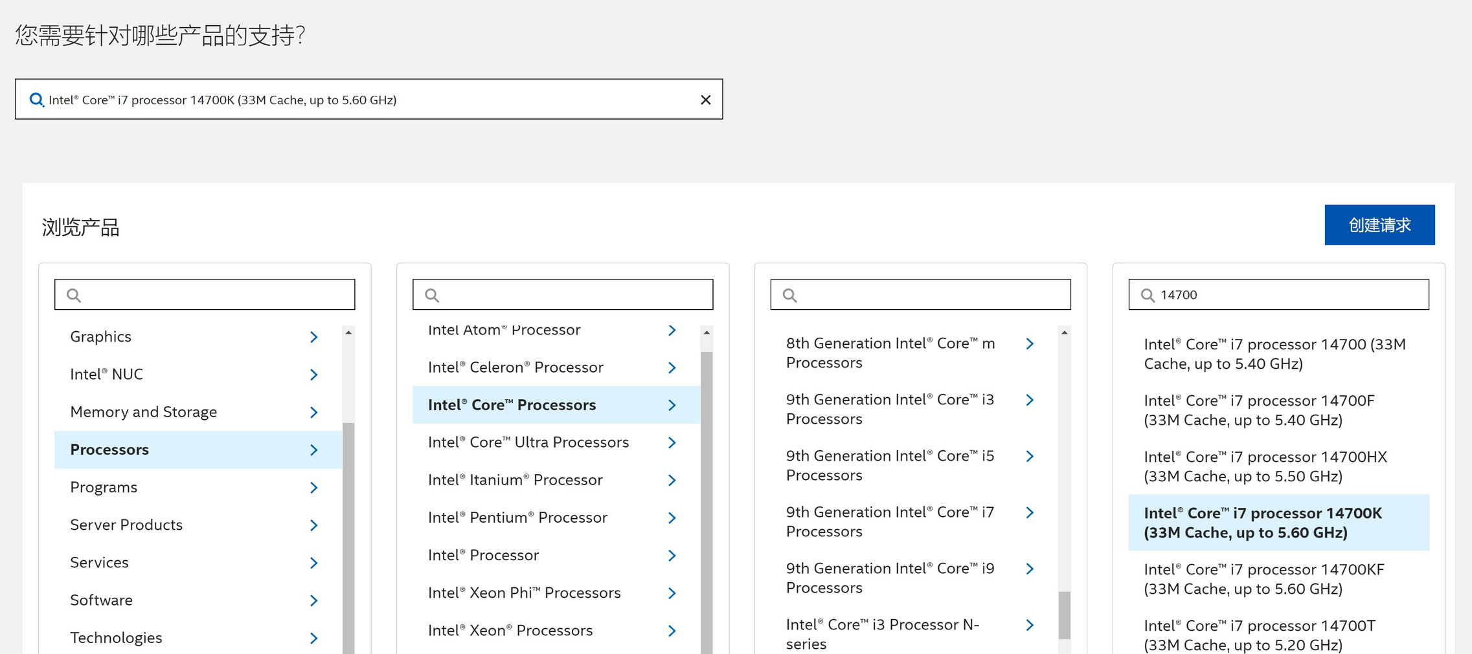Image resolution: width=1472 pixels, height=654 pixels.
Task: Click chevron beside Intel Xeon Phi Processors
Action: [672, 593]
